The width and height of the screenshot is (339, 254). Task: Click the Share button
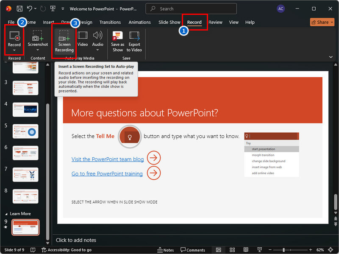[x=322, y=22]
